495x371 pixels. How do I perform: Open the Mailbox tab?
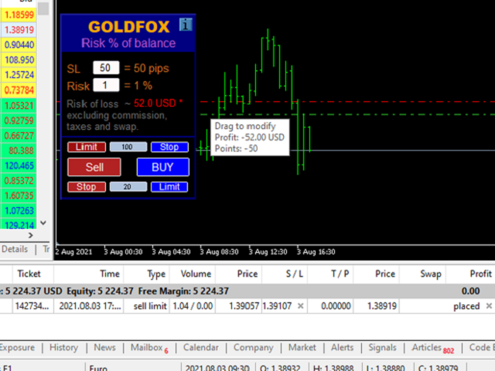[149, 348]
